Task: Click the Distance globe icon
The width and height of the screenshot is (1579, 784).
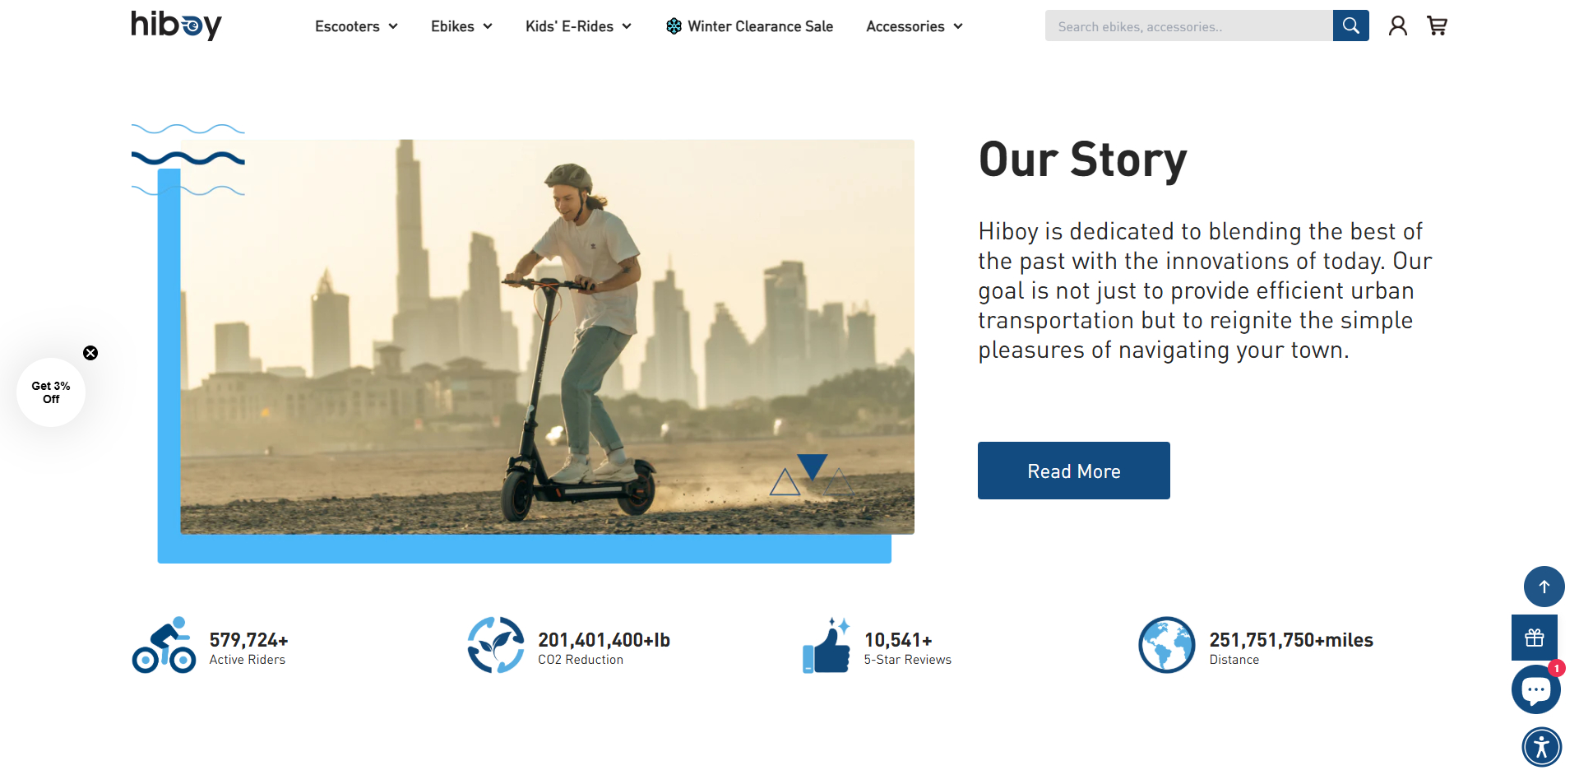Action: point(1166,645)
